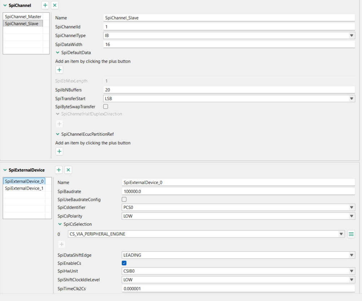The height and width of the screenshot is (301, 362).
Task: Toggle the SpiByteSwapTransfer checkbox
Action: [106, 107]
